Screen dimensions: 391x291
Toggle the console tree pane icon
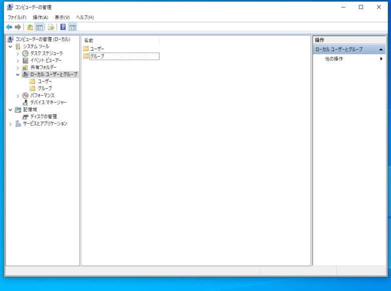point(39,27)
